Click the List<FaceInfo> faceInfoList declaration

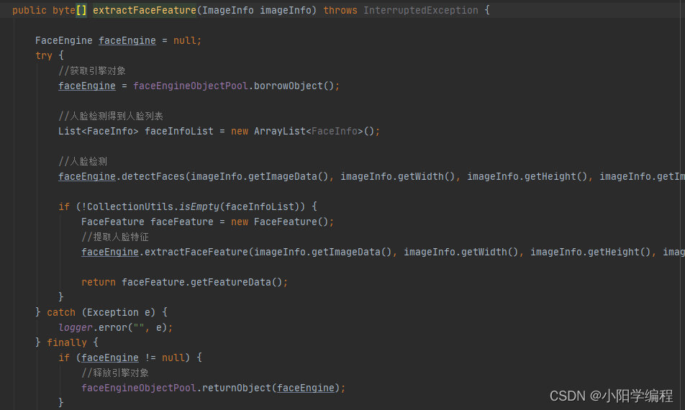tap(136, 131)
